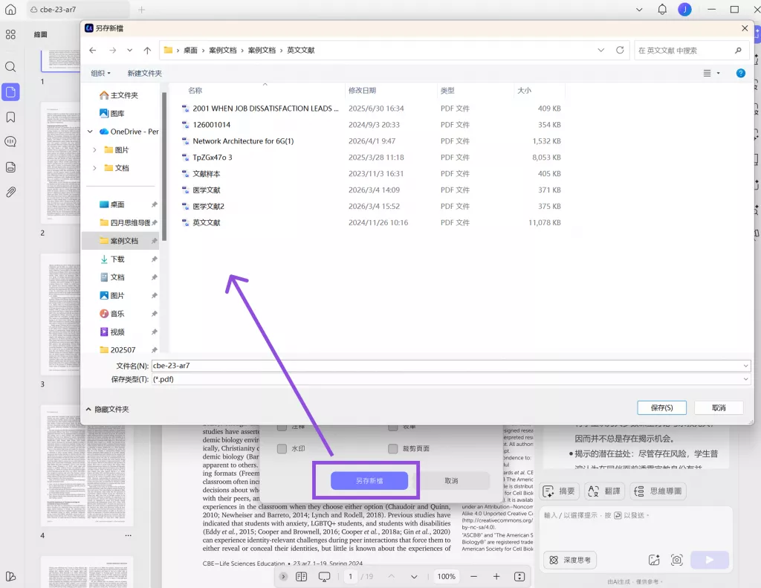Open the help icon in the save dialog
The image size is (761, 588).
click(x=741, y=74)
